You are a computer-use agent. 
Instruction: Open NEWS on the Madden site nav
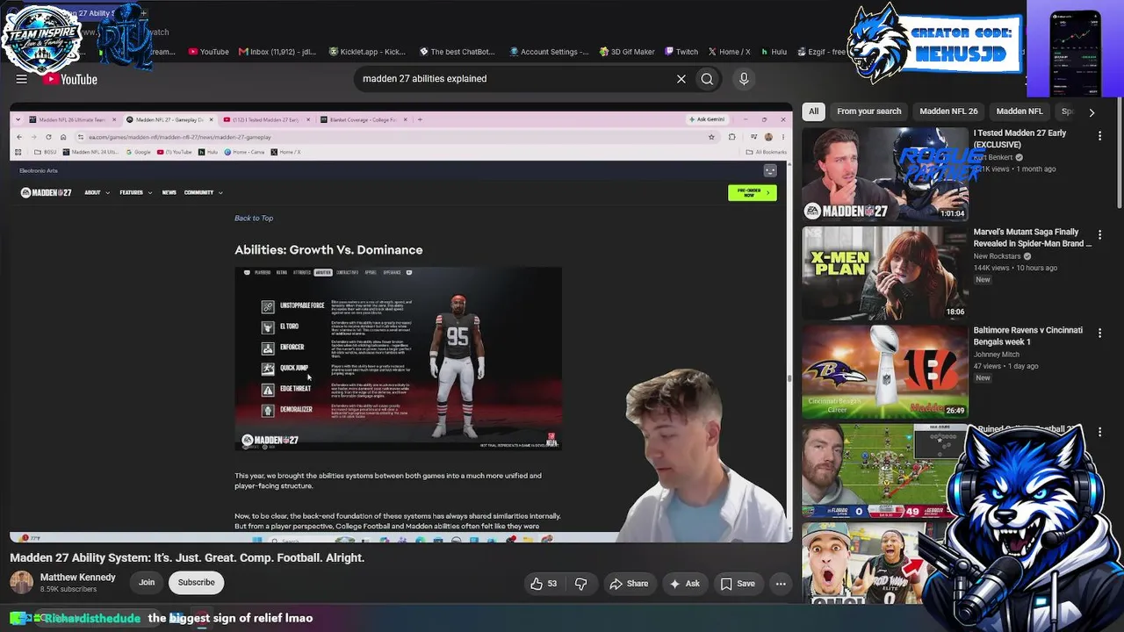click(169, 192)
